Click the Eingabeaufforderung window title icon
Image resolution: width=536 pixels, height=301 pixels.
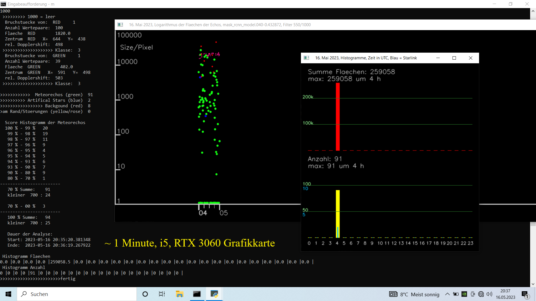(x=3, y=4)
